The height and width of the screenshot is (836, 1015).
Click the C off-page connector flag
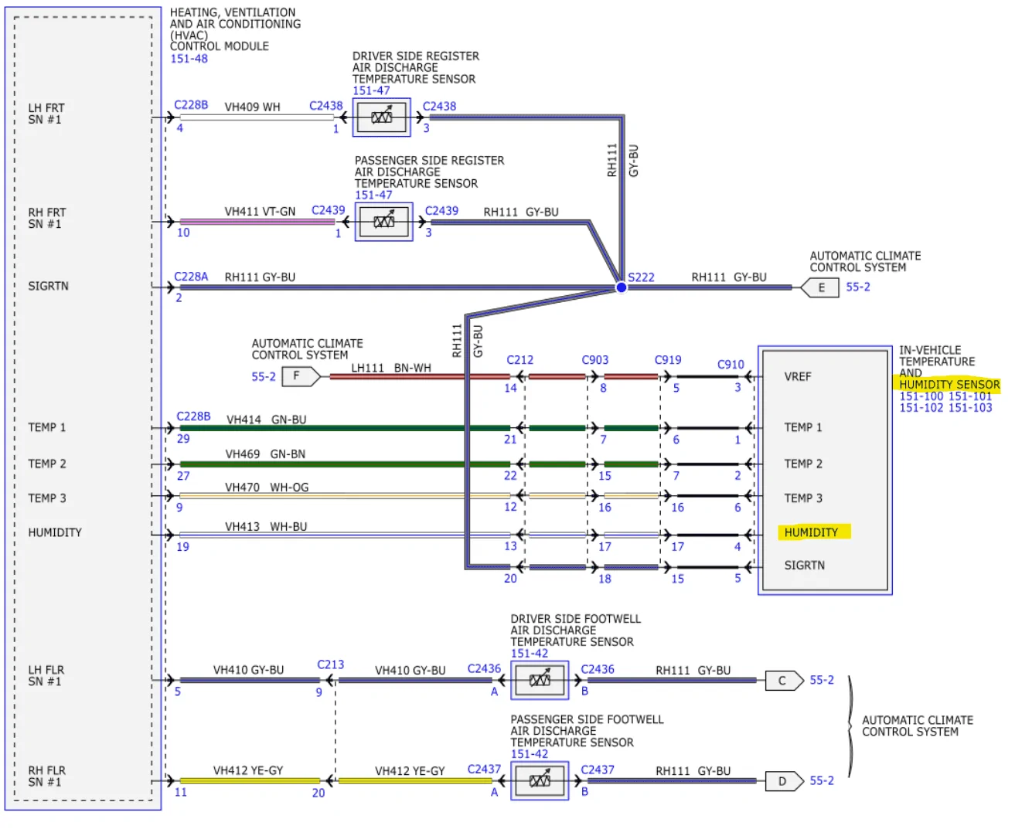click(784, 681)
